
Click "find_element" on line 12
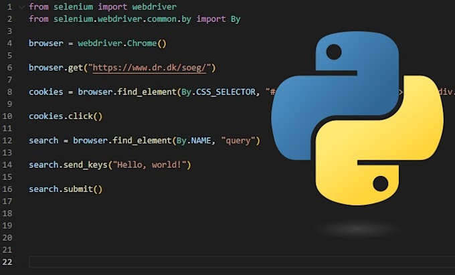pyautogui.click(x=142, y=141)
